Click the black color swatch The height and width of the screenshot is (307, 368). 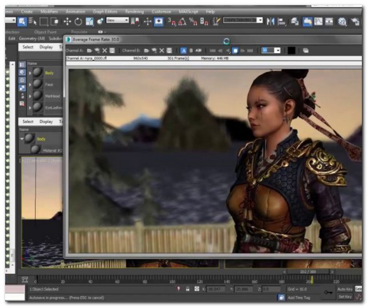[x=291, y=51]
